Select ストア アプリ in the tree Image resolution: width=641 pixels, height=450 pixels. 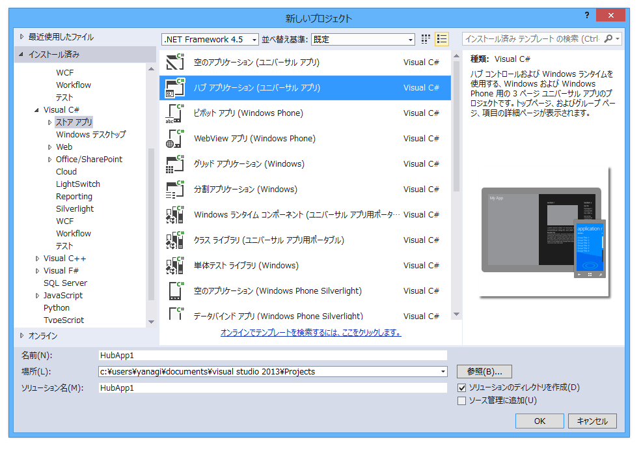pyautogui.click(x=73, y=122)
